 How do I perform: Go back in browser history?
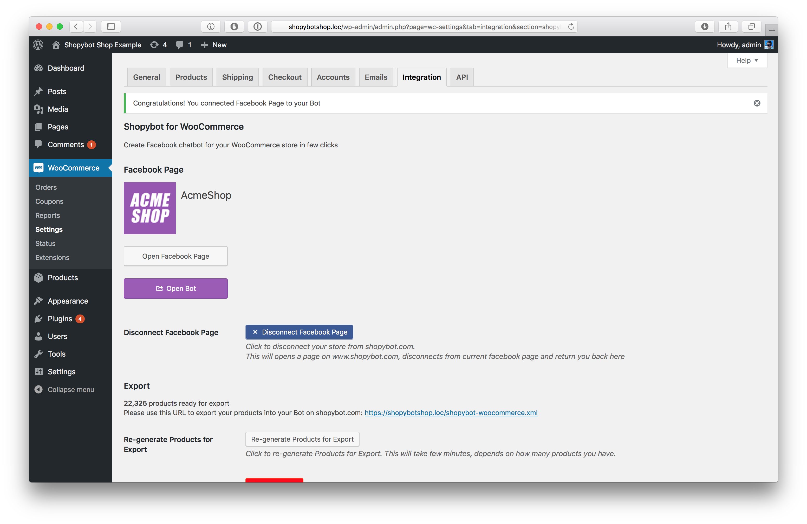coord(76,27)
